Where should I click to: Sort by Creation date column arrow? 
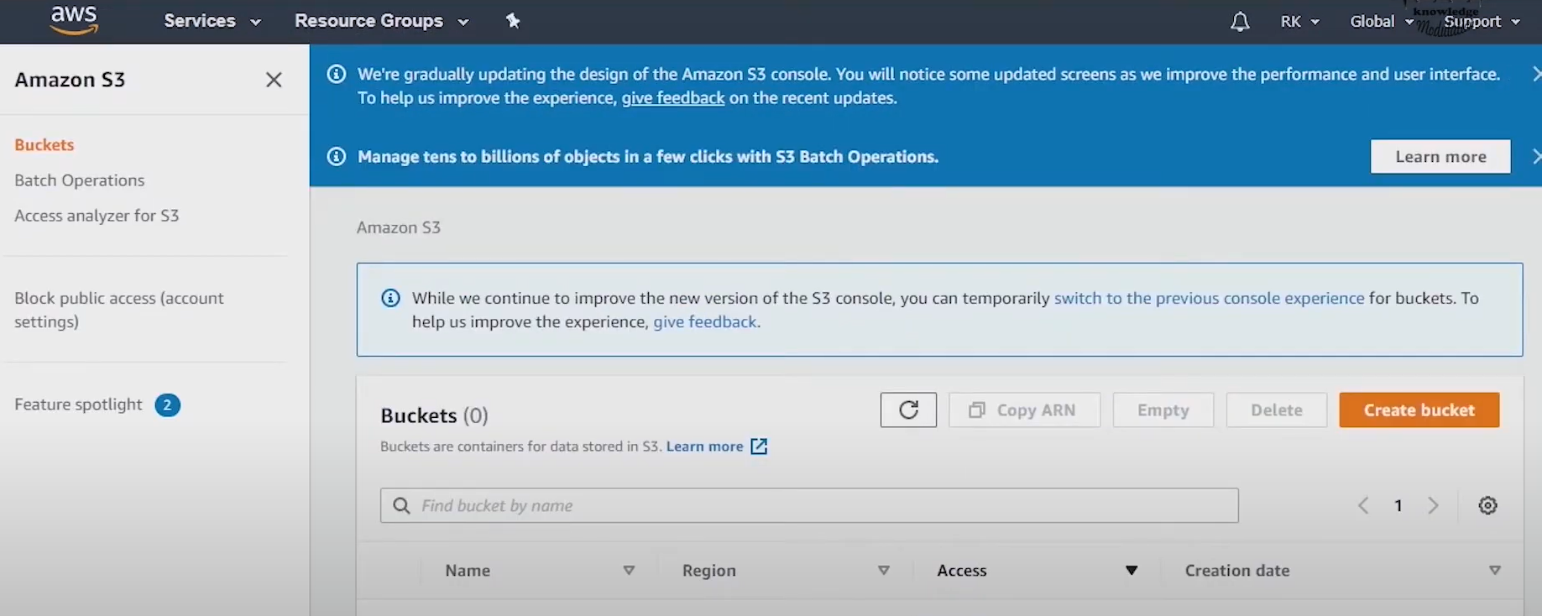(1495, 571)
